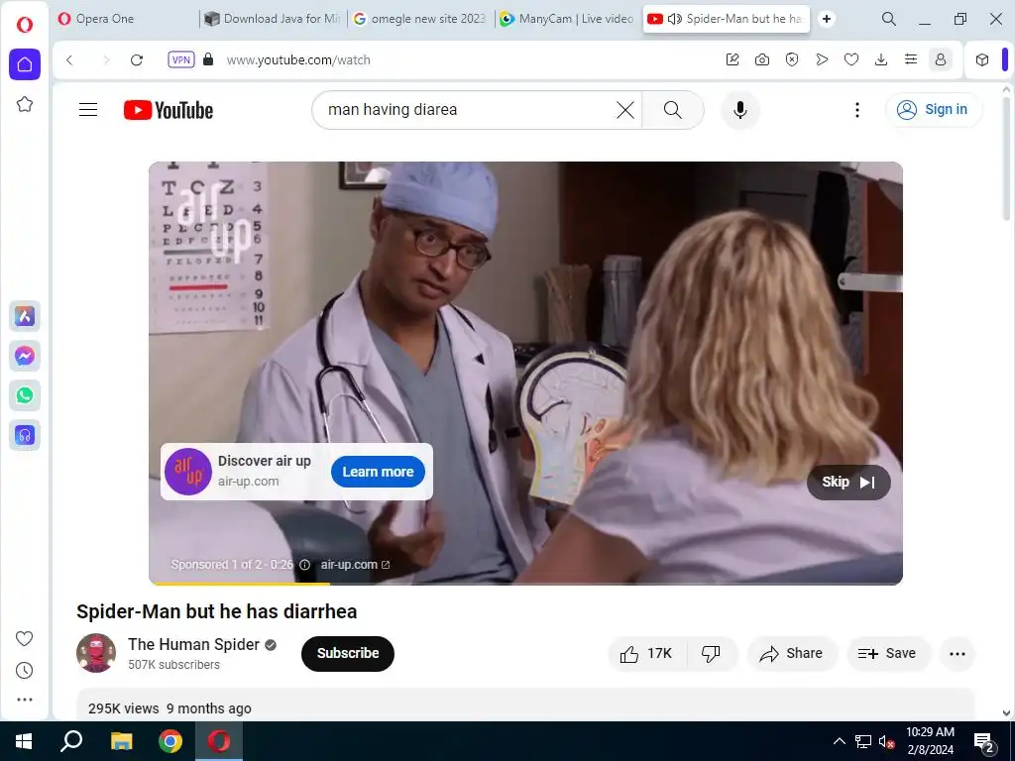Toggle the VPN badge in address bar
Viewport: 1015px width, 761px height.
tap(181, 59)
